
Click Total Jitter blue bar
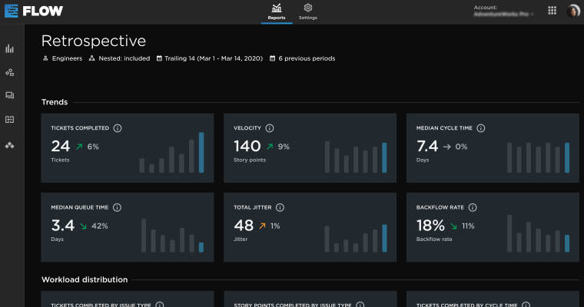click(384, 238)
